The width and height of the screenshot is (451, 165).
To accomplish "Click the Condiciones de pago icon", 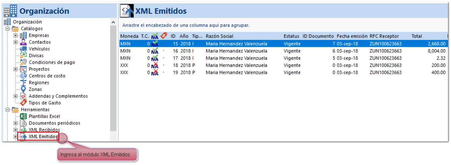I will [23, 62].
